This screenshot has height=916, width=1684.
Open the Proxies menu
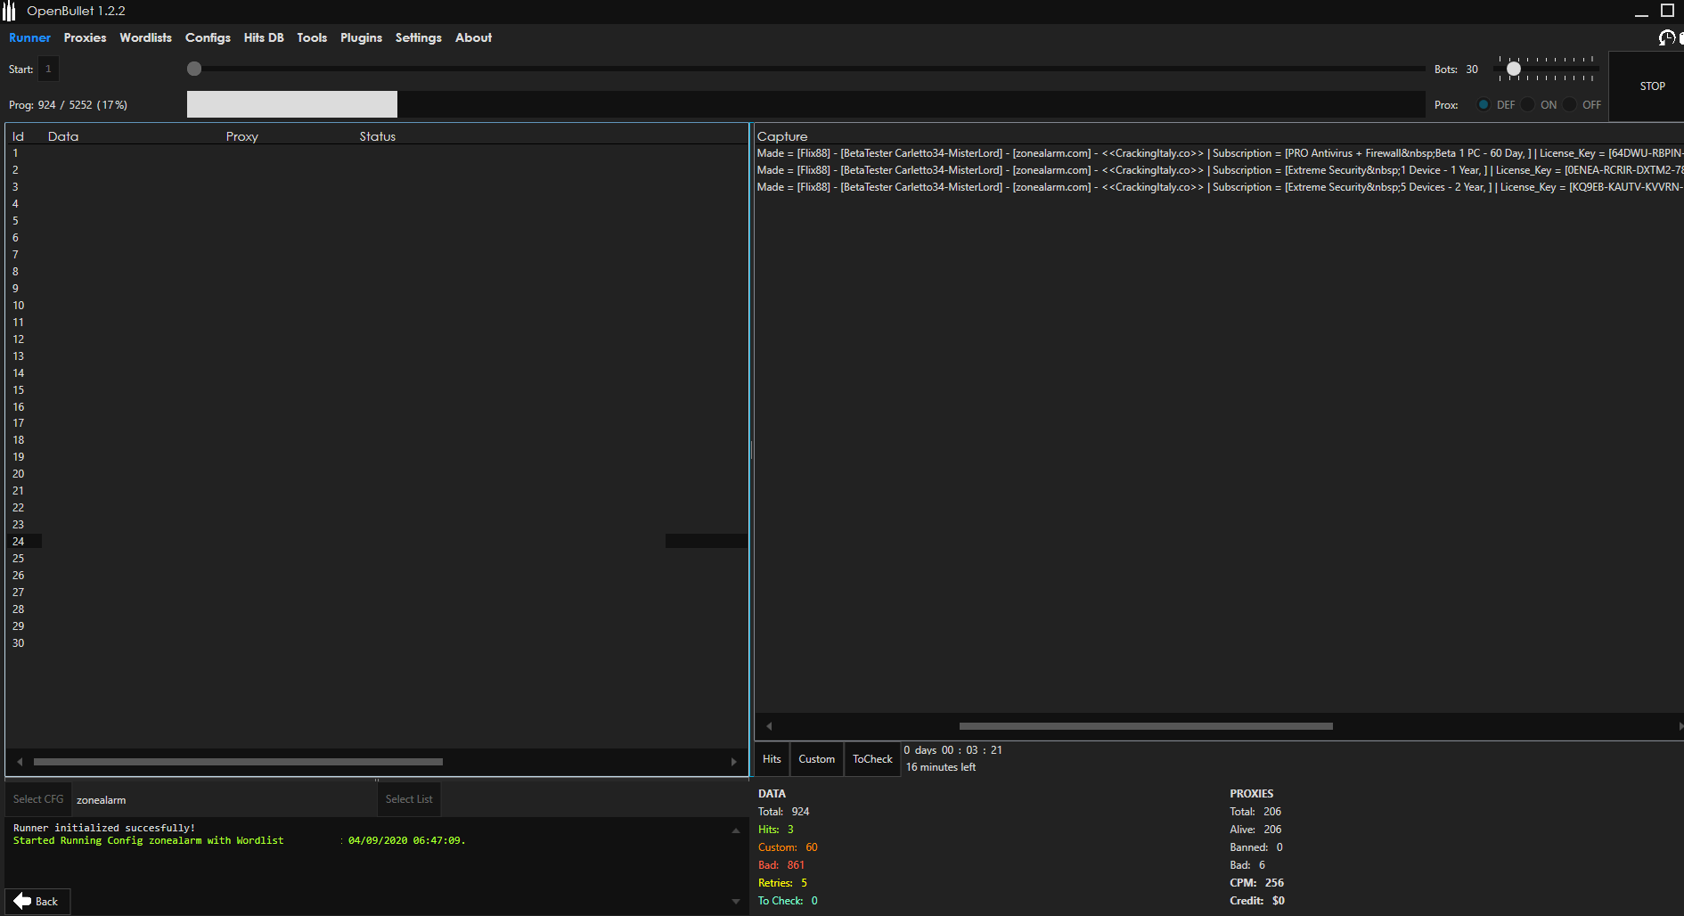tap(85, 37)
